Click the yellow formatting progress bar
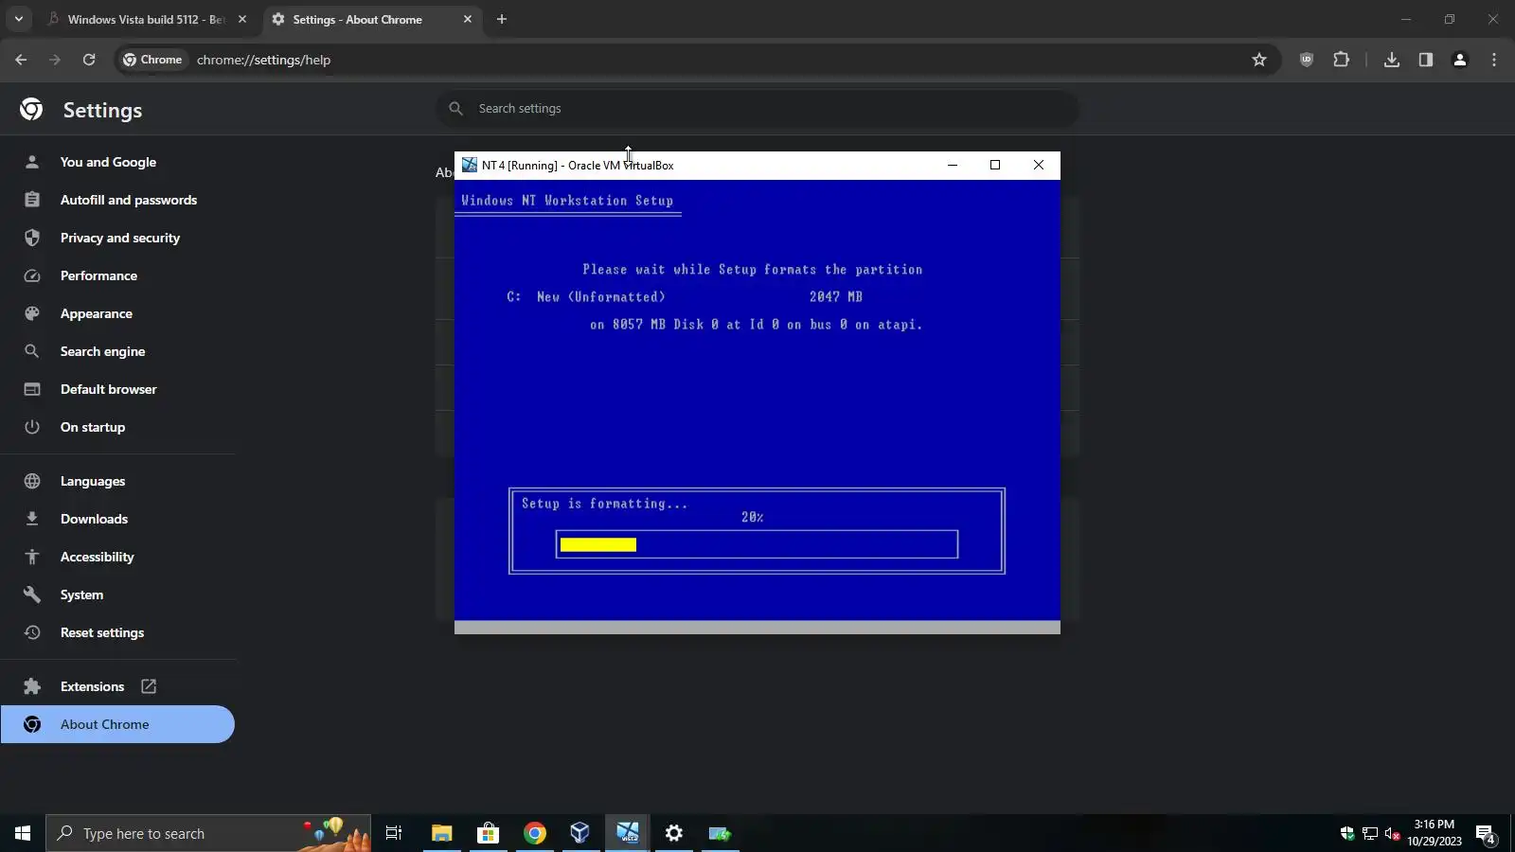The image size is (1515, 852). (x=598, y=544)
